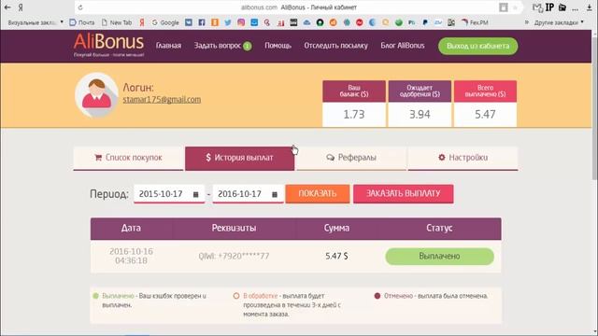Click the user avatar picture
598x336 pixels.
(96, 95)
